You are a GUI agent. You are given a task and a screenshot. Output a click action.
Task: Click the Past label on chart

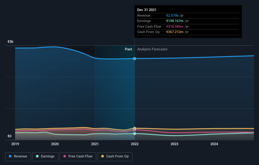(x=128, y=49)
